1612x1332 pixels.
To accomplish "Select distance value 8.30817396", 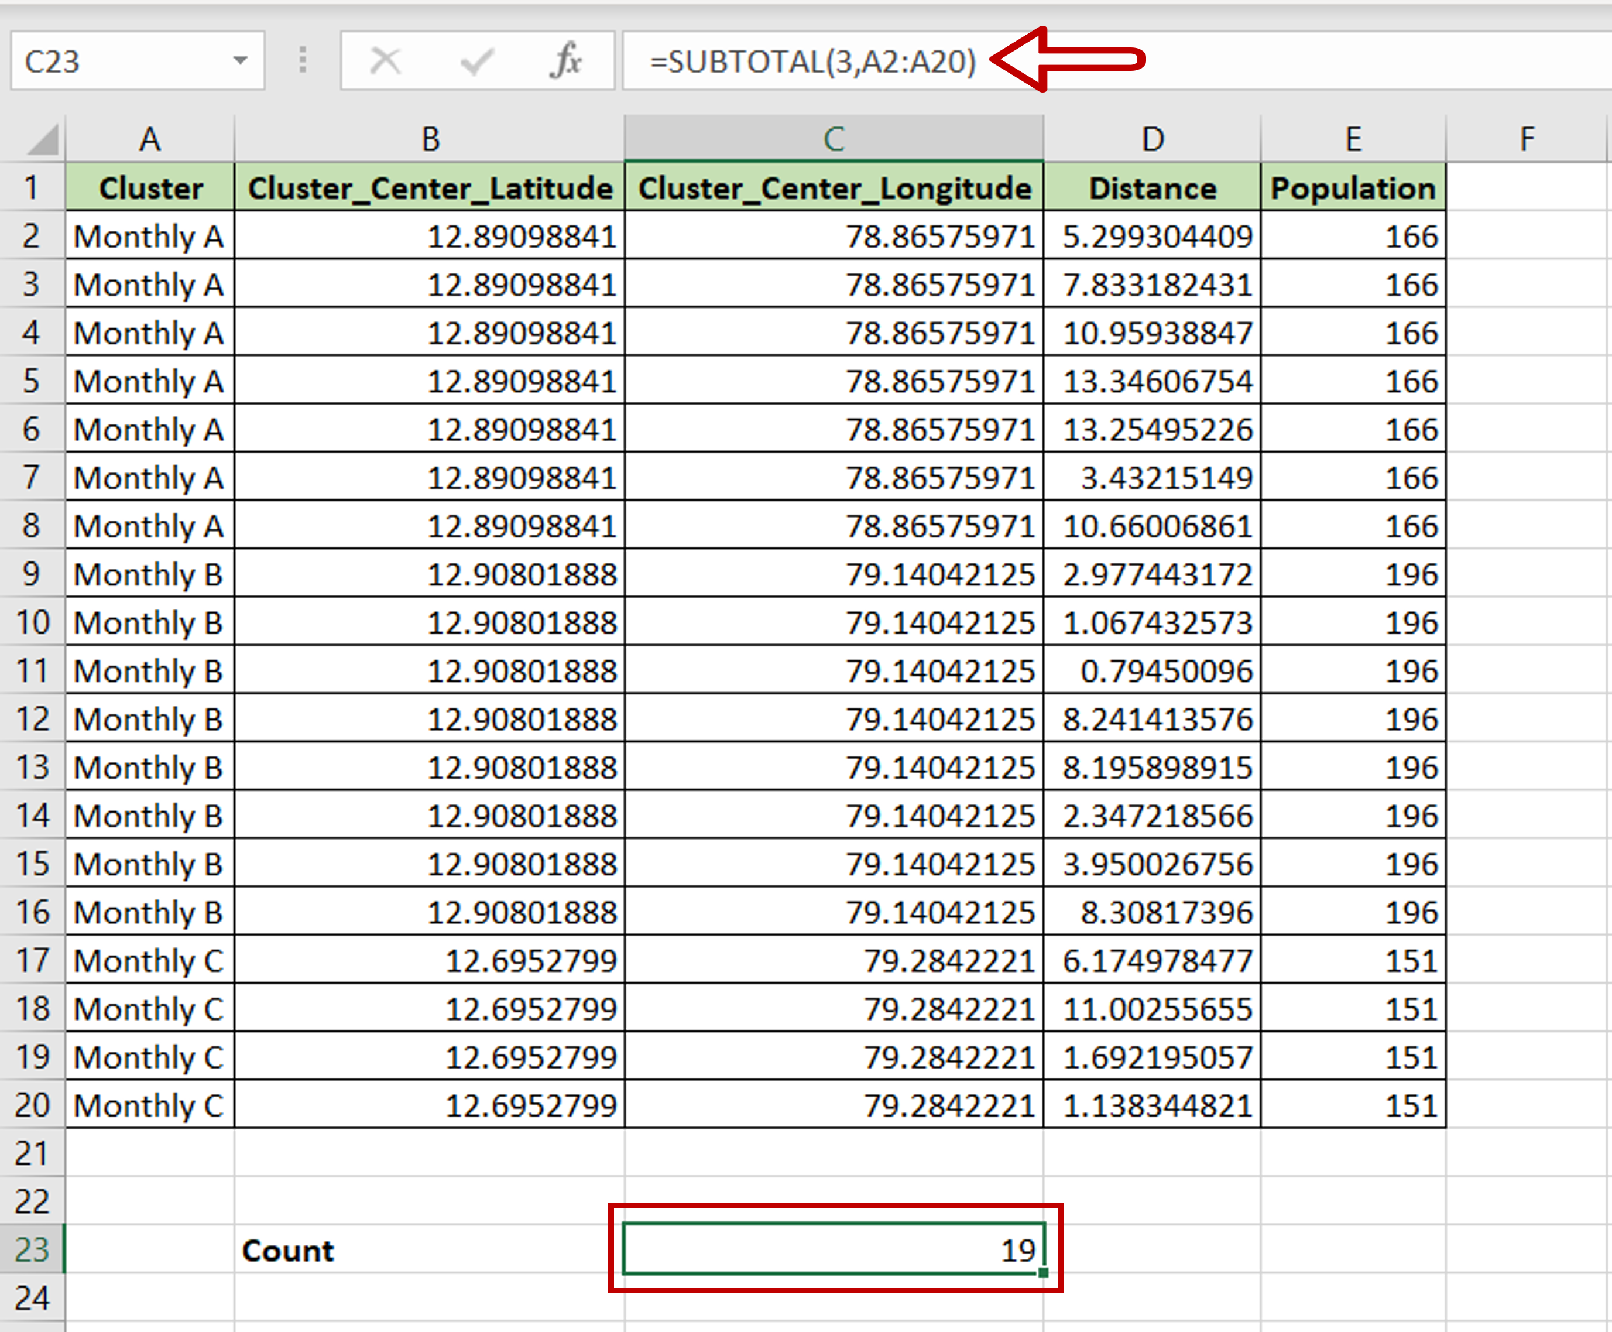I will tap(1152, 912).
